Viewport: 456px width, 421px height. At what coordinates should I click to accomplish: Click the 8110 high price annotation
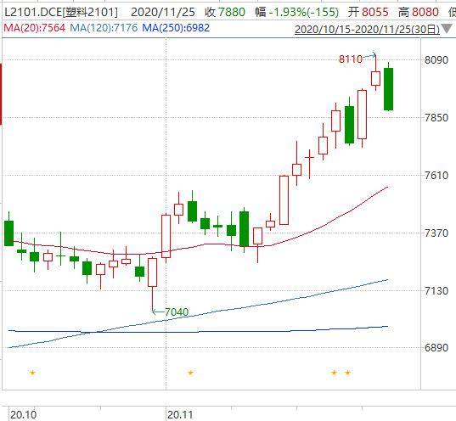(351, 59)
